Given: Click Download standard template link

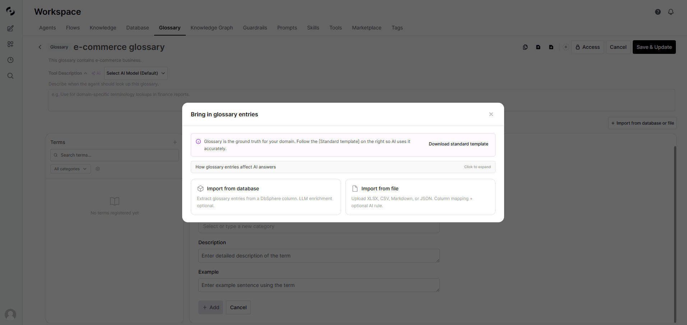Looking at the screenshot, I should coord(458,144).
